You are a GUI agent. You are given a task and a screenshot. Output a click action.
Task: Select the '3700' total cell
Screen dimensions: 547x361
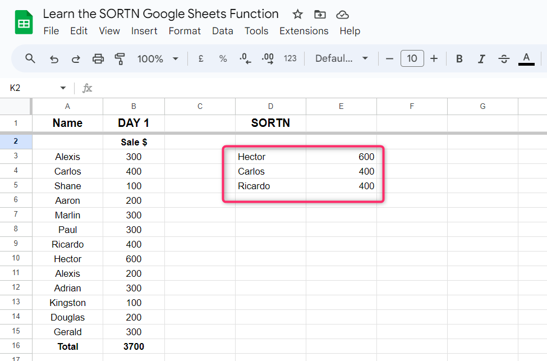[134, 346]
